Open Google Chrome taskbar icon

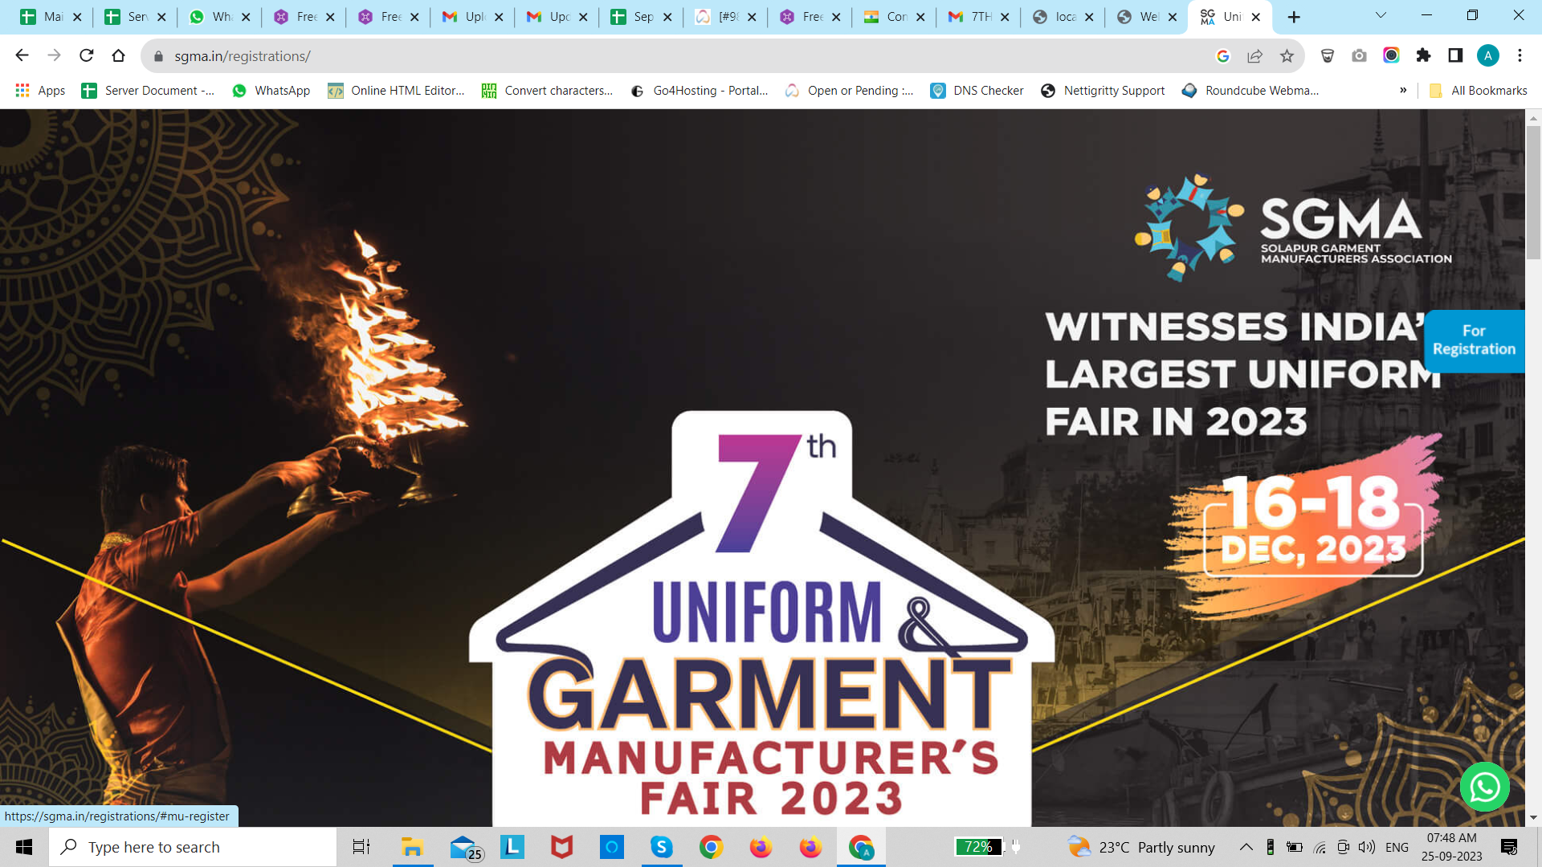(711, 847)
